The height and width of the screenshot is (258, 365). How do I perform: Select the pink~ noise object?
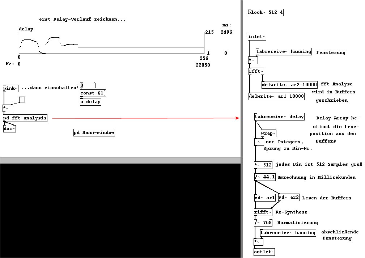tap(10, 89)
